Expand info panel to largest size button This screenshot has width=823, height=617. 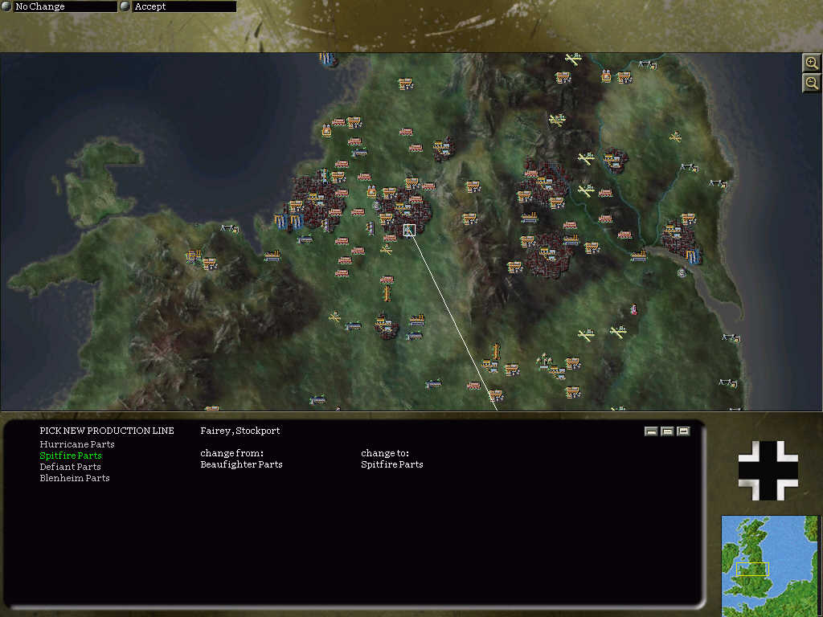(683, 431)
